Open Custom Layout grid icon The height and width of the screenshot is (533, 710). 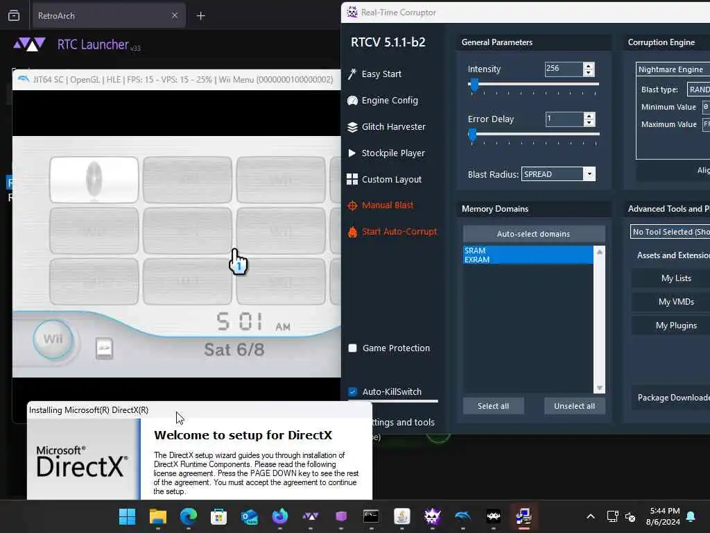coord(352,180)
